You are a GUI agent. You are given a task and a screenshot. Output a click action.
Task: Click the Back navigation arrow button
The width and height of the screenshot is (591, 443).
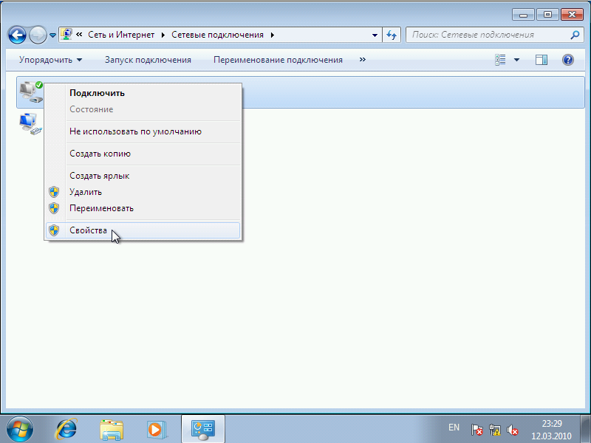(18, 35)
